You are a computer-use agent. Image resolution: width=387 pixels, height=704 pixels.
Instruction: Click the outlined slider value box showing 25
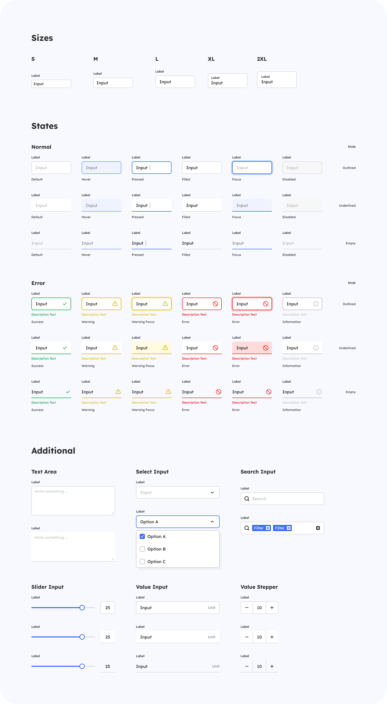[108, 608]
